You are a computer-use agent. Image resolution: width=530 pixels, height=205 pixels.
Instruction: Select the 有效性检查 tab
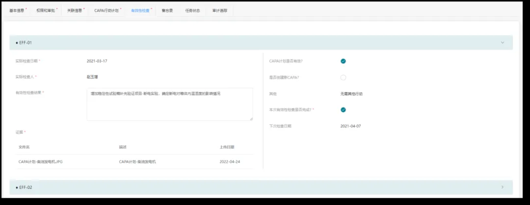pyautogui.click(x=140, y=10)
